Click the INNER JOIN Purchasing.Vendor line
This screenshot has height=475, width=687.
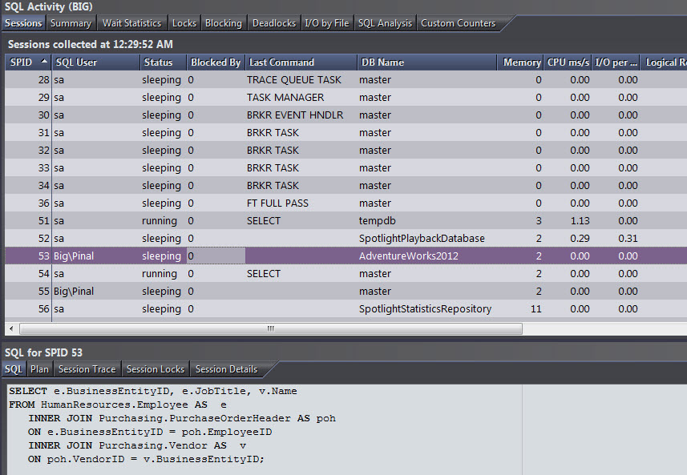click(x=137, y=445)
